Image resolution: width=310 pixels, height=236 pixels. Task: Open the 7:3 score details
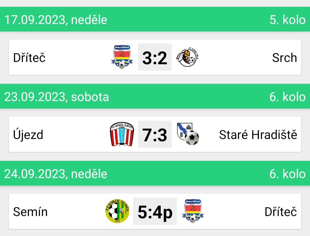coord(155,134)
